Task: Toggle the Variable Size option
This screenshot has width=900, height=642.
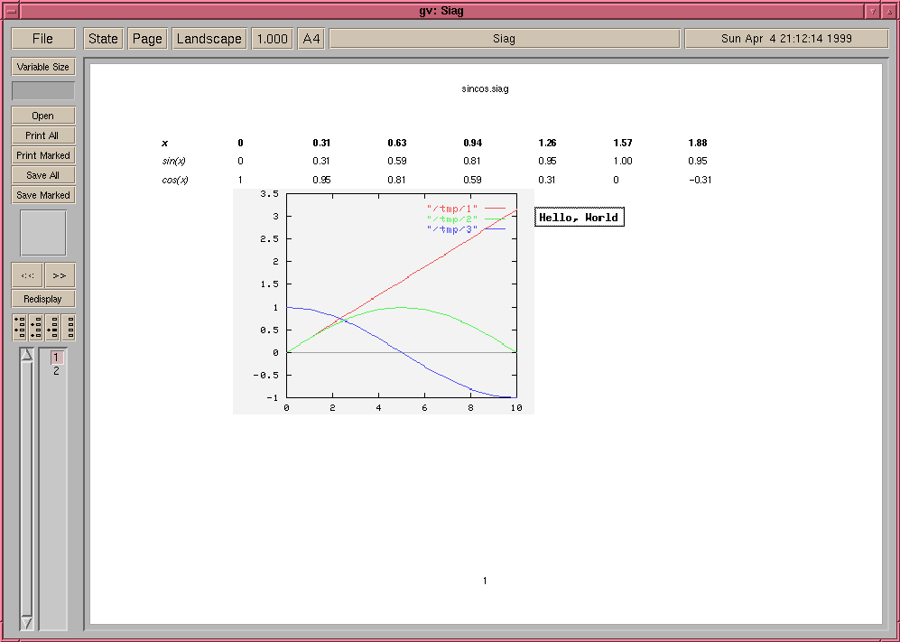Action: 43,67
